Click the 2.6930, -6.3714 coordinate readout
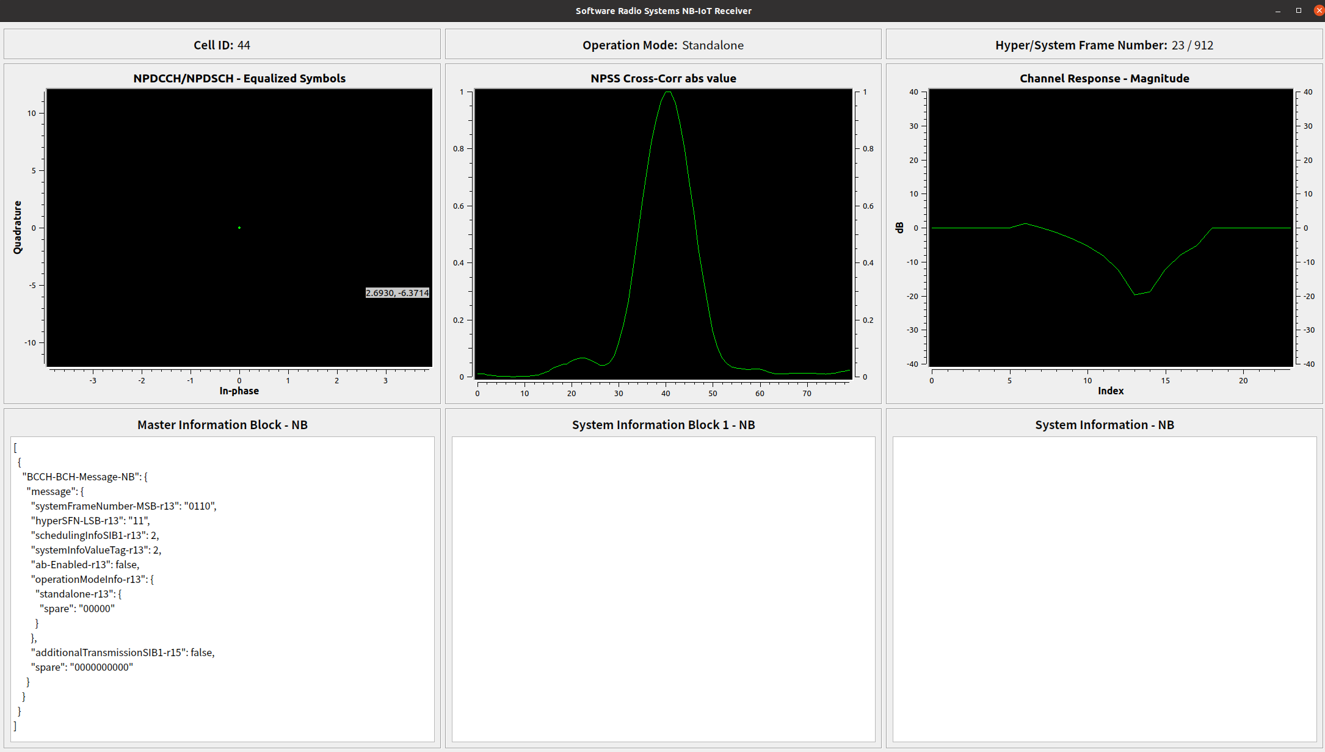1325x752 pixels. point(397,293)
